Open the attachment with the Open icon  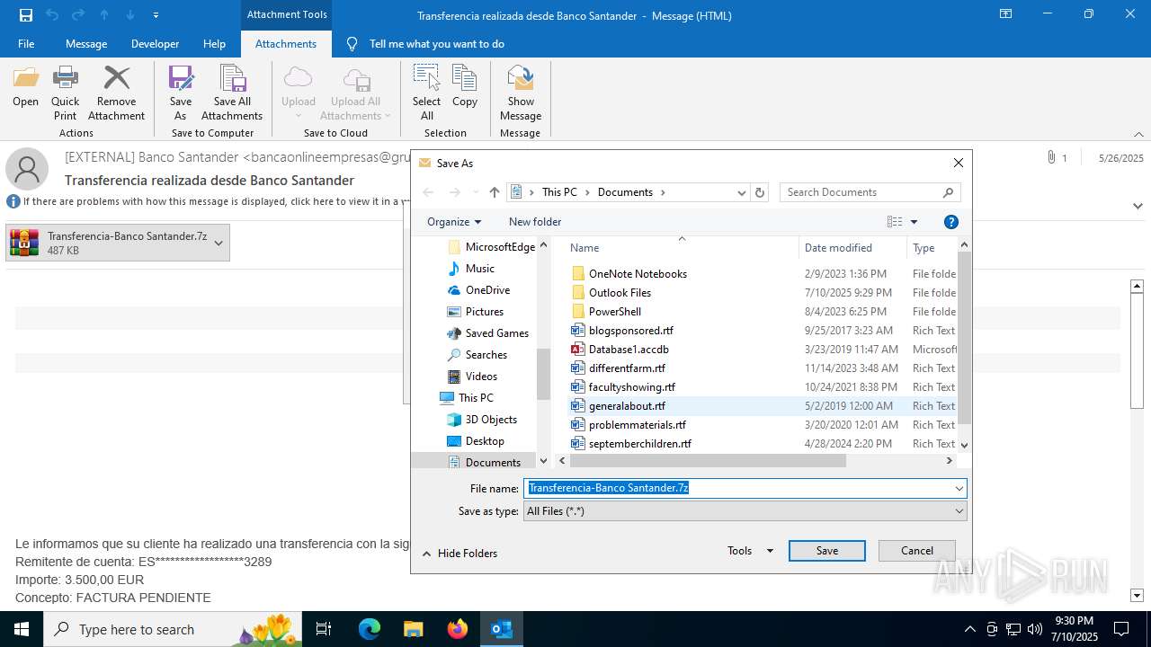25,87
